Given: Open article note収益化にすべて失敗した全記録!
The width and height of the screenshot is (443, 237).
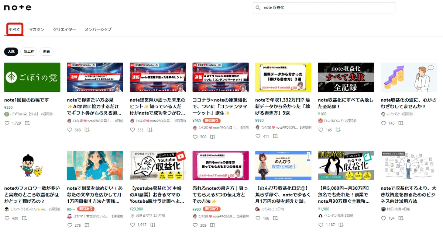Looking at the screenshot, I should point(346,103).
